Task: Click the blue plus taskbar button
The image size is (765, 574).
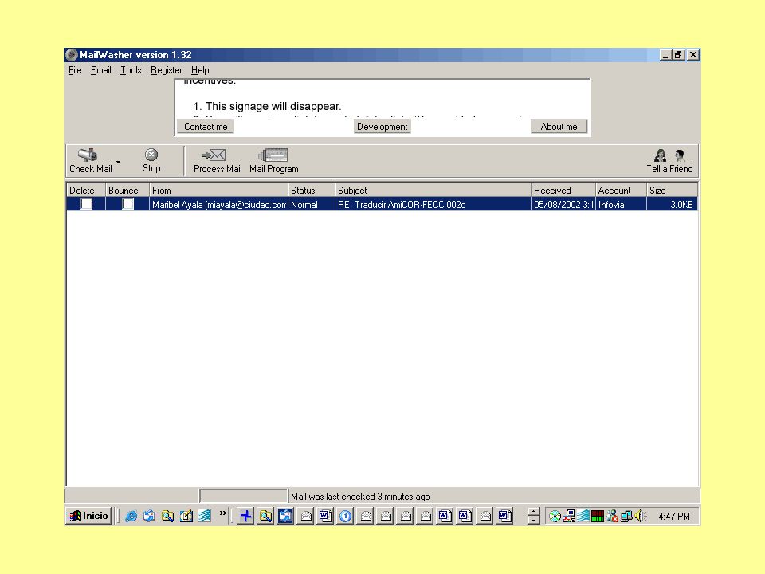Action: tap(246, 516)
